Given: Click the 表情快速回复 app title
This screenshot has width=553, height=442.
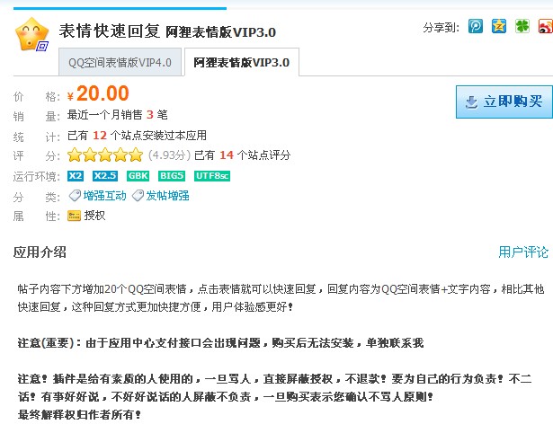Looking at the screenshot, I should click(x=108, y=31).
